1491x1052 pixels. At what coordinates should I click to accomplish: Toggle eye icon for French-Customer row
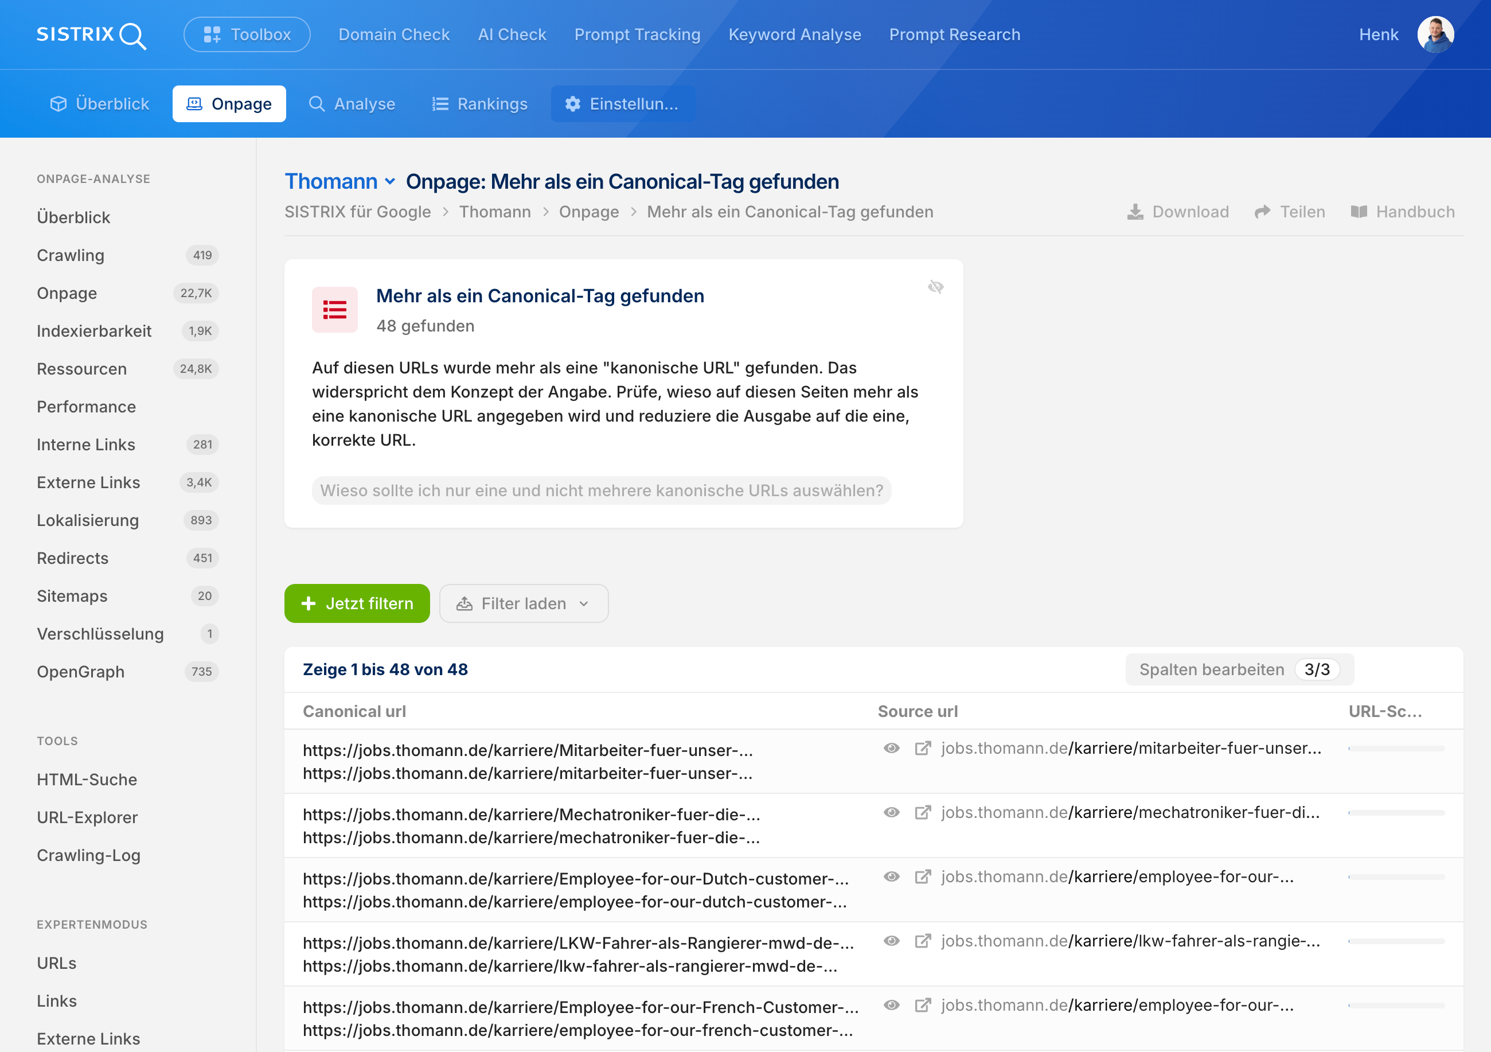891,1005
